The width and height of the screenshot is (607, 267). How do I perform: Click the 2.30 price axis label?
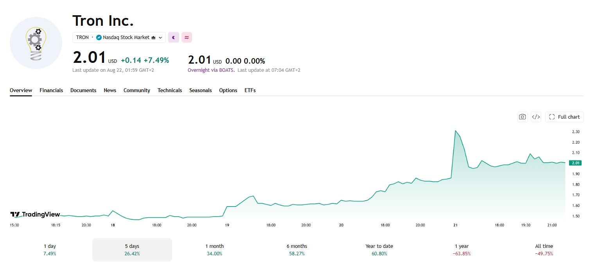click(576, 132)
